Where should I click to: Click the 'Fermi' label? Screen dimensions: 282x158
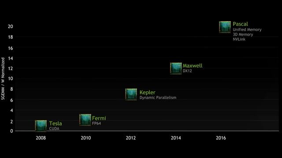point(99,118)
